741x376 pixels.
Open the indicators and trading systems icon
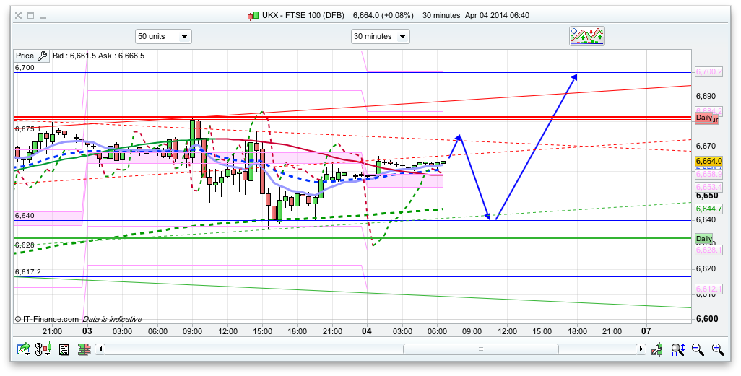pyautogui.click(x=586, y=36)
